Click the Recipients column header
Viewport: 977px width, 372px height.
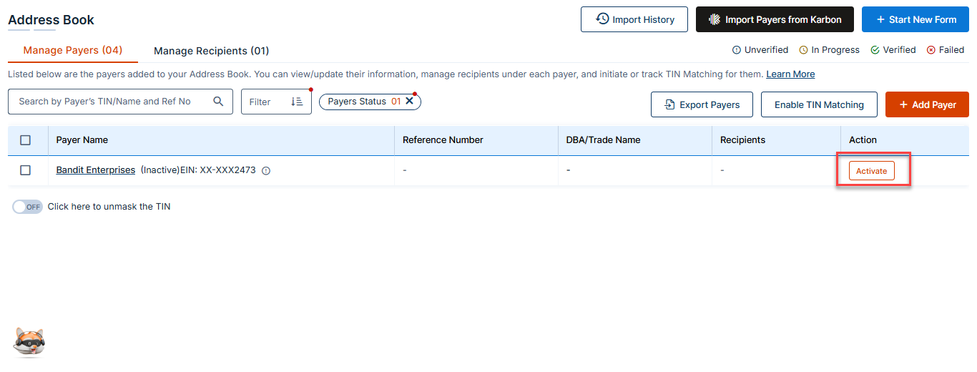742,140
